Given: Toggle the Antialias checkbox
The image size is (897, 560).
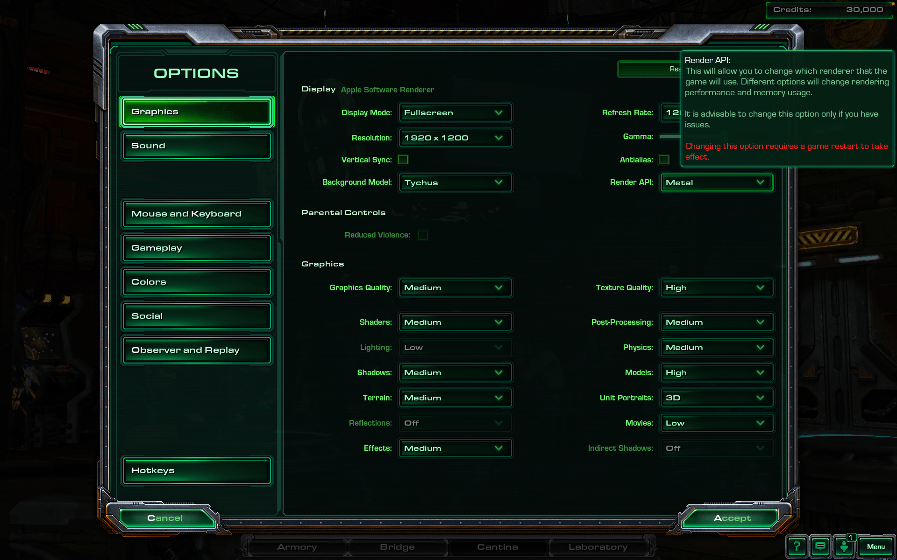Looking at the screenshot, I should point(663,160).
